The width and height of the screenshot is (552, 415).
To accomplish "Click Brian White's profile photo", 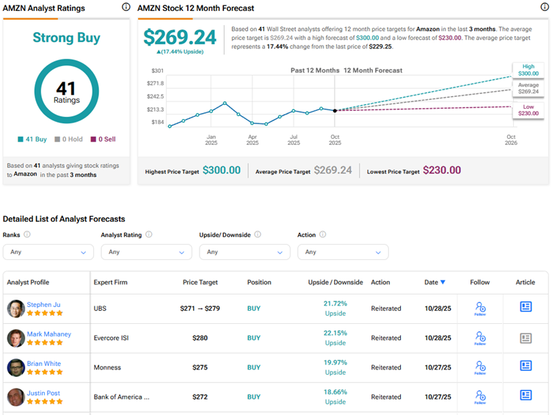I will click(x=15, y=367).
